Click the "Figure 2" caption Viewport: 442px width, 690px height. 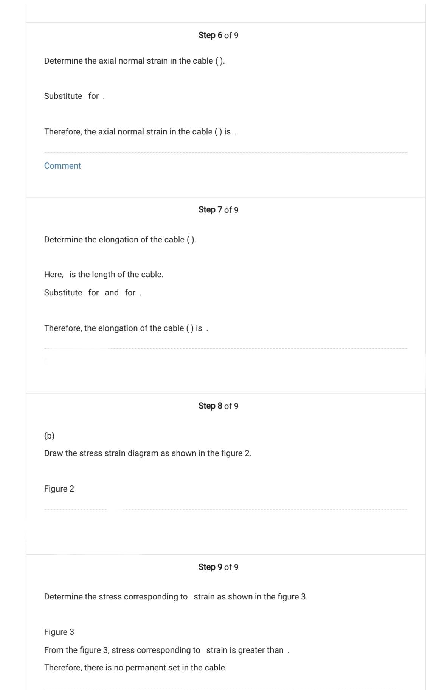[x=59, y=489]
